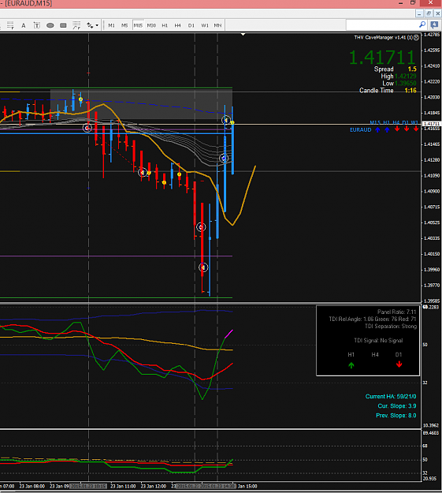The width and height of the screenshot is (442, 493).
Task: Switch chart to M5 timeframe
Action: [124, 25]
